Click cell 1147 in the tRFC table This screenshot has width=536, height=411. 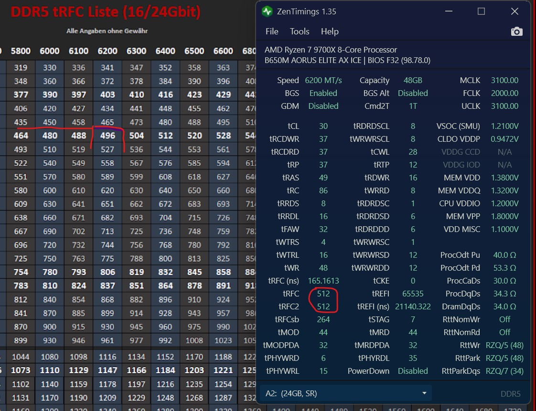107,370
